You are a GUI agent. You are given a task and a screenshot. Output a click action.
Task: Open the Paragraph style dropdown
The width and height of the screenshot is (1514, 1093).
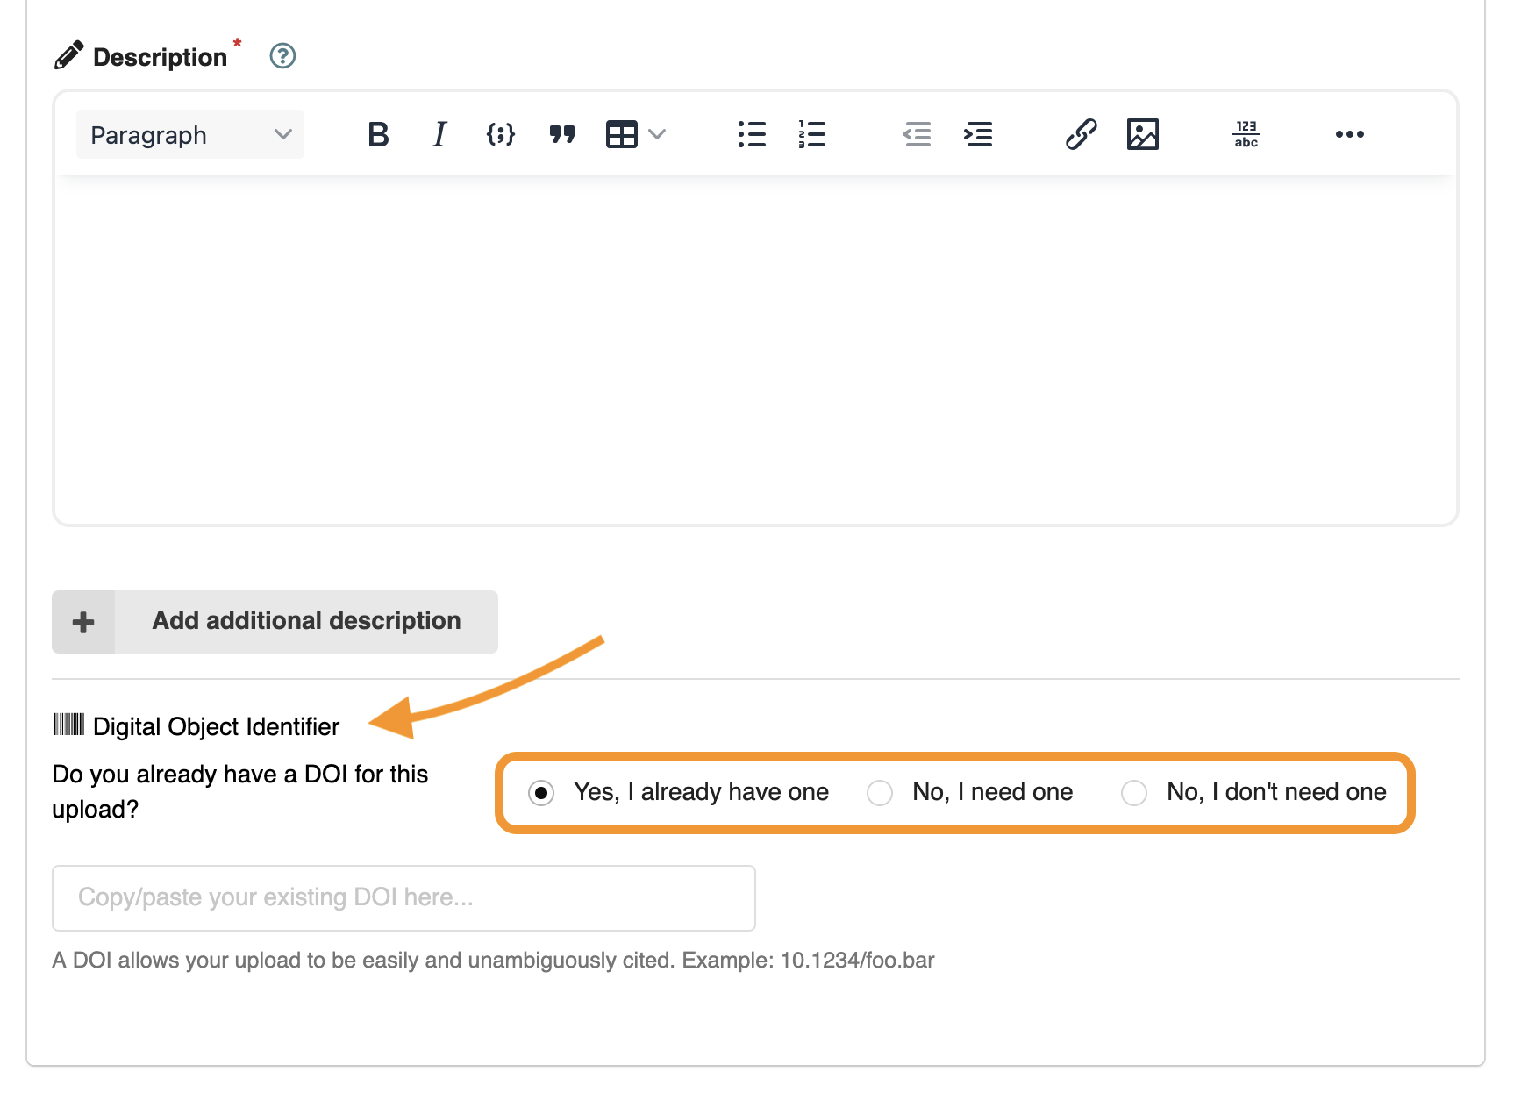click(190, 135)
